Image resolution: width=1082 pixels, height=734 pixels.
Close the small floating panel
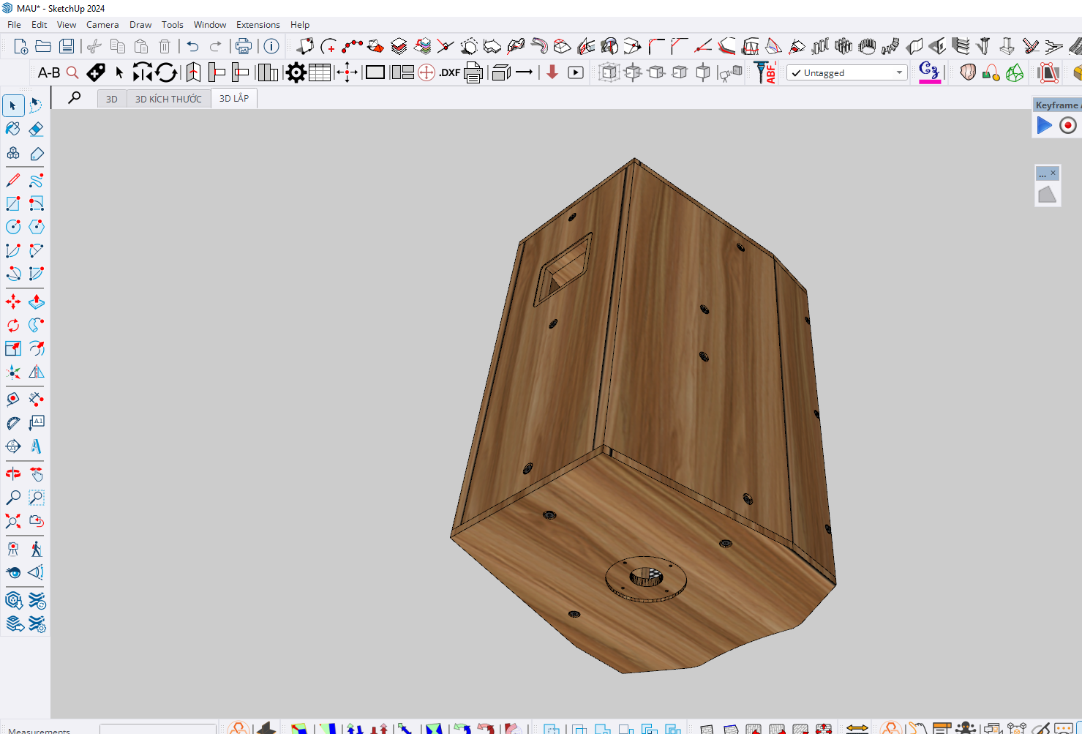(x=1053, y=173)
